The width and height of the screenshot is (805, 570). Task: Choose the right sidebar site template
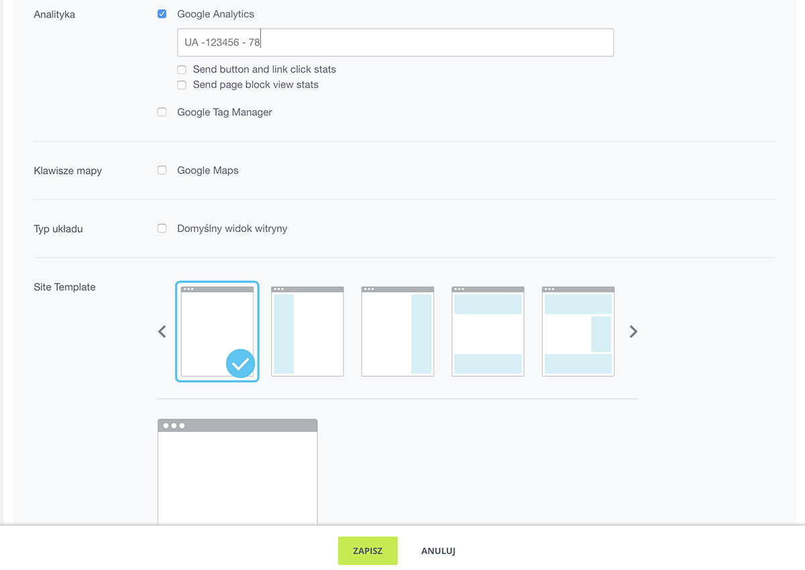(398, 331)
